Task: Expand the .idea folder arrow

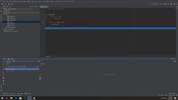Action: click(4, 11)
